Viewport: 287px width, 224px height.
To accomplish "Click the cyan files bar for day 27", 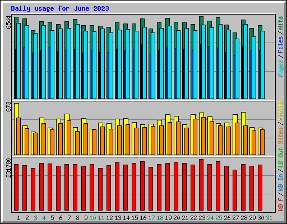I will pos(237,69).
